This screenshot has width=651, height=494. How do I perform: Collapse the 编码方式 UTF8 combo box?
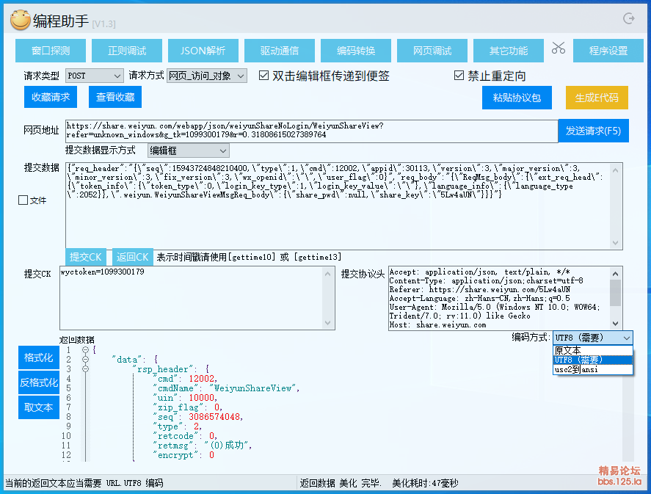[593, 338]
